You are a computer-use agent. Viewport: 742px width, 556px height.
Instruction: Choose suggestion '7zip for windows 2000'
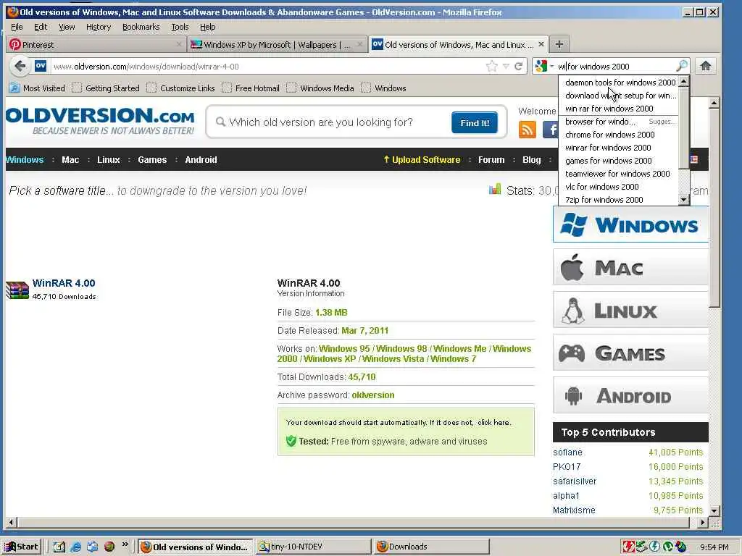619,200
